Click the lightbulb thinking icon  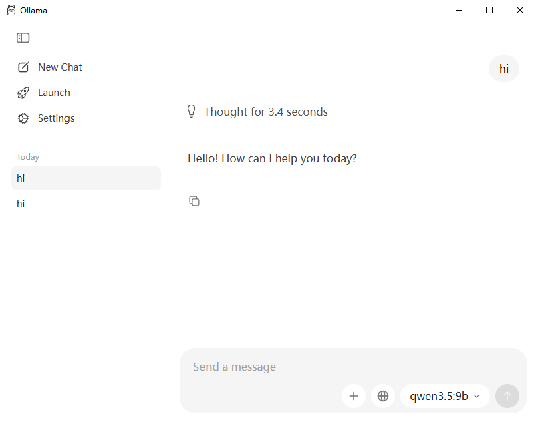click(192, 112)
